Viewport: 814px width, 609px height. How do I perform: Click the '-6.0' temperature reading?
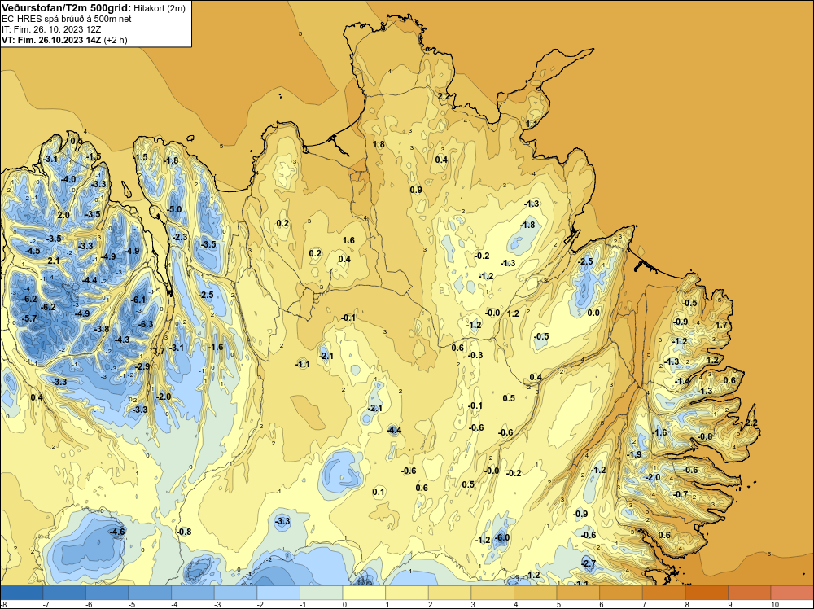click(501, 538)
